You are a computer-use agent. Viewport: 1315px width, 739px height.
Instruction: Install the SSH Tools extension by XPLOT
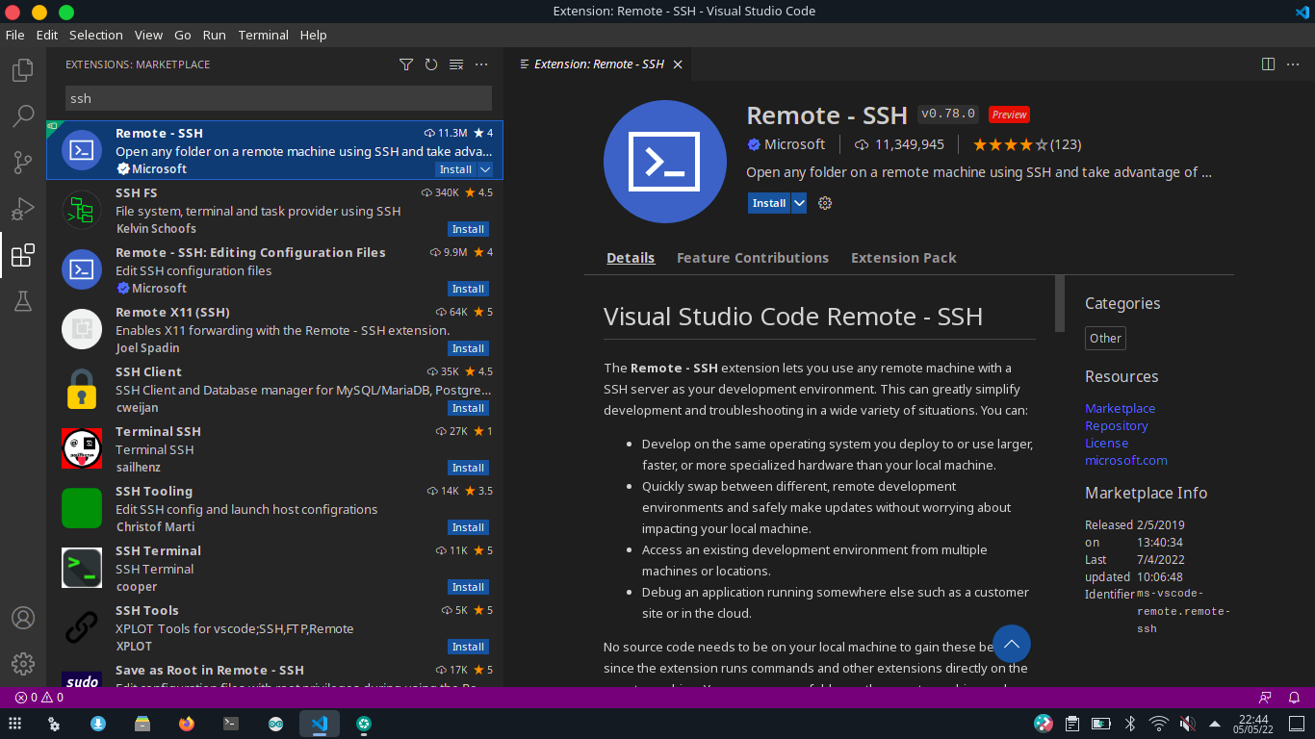pyautogui.click(x=468, y=647)
